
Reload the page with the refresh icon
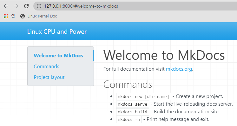coord(26,6)
